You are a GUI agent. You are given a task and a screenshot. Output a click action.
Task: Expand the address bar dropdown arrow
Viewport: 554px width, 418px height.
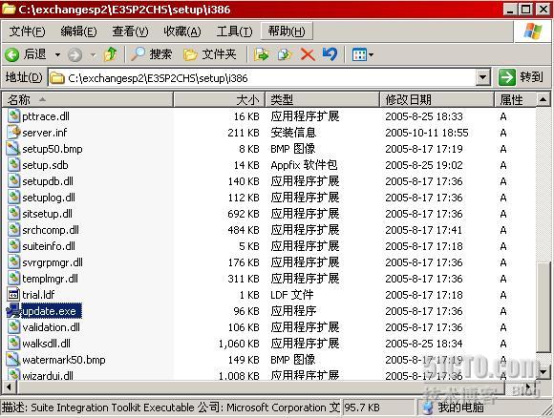pyautogui.click(x=482, y=77)
